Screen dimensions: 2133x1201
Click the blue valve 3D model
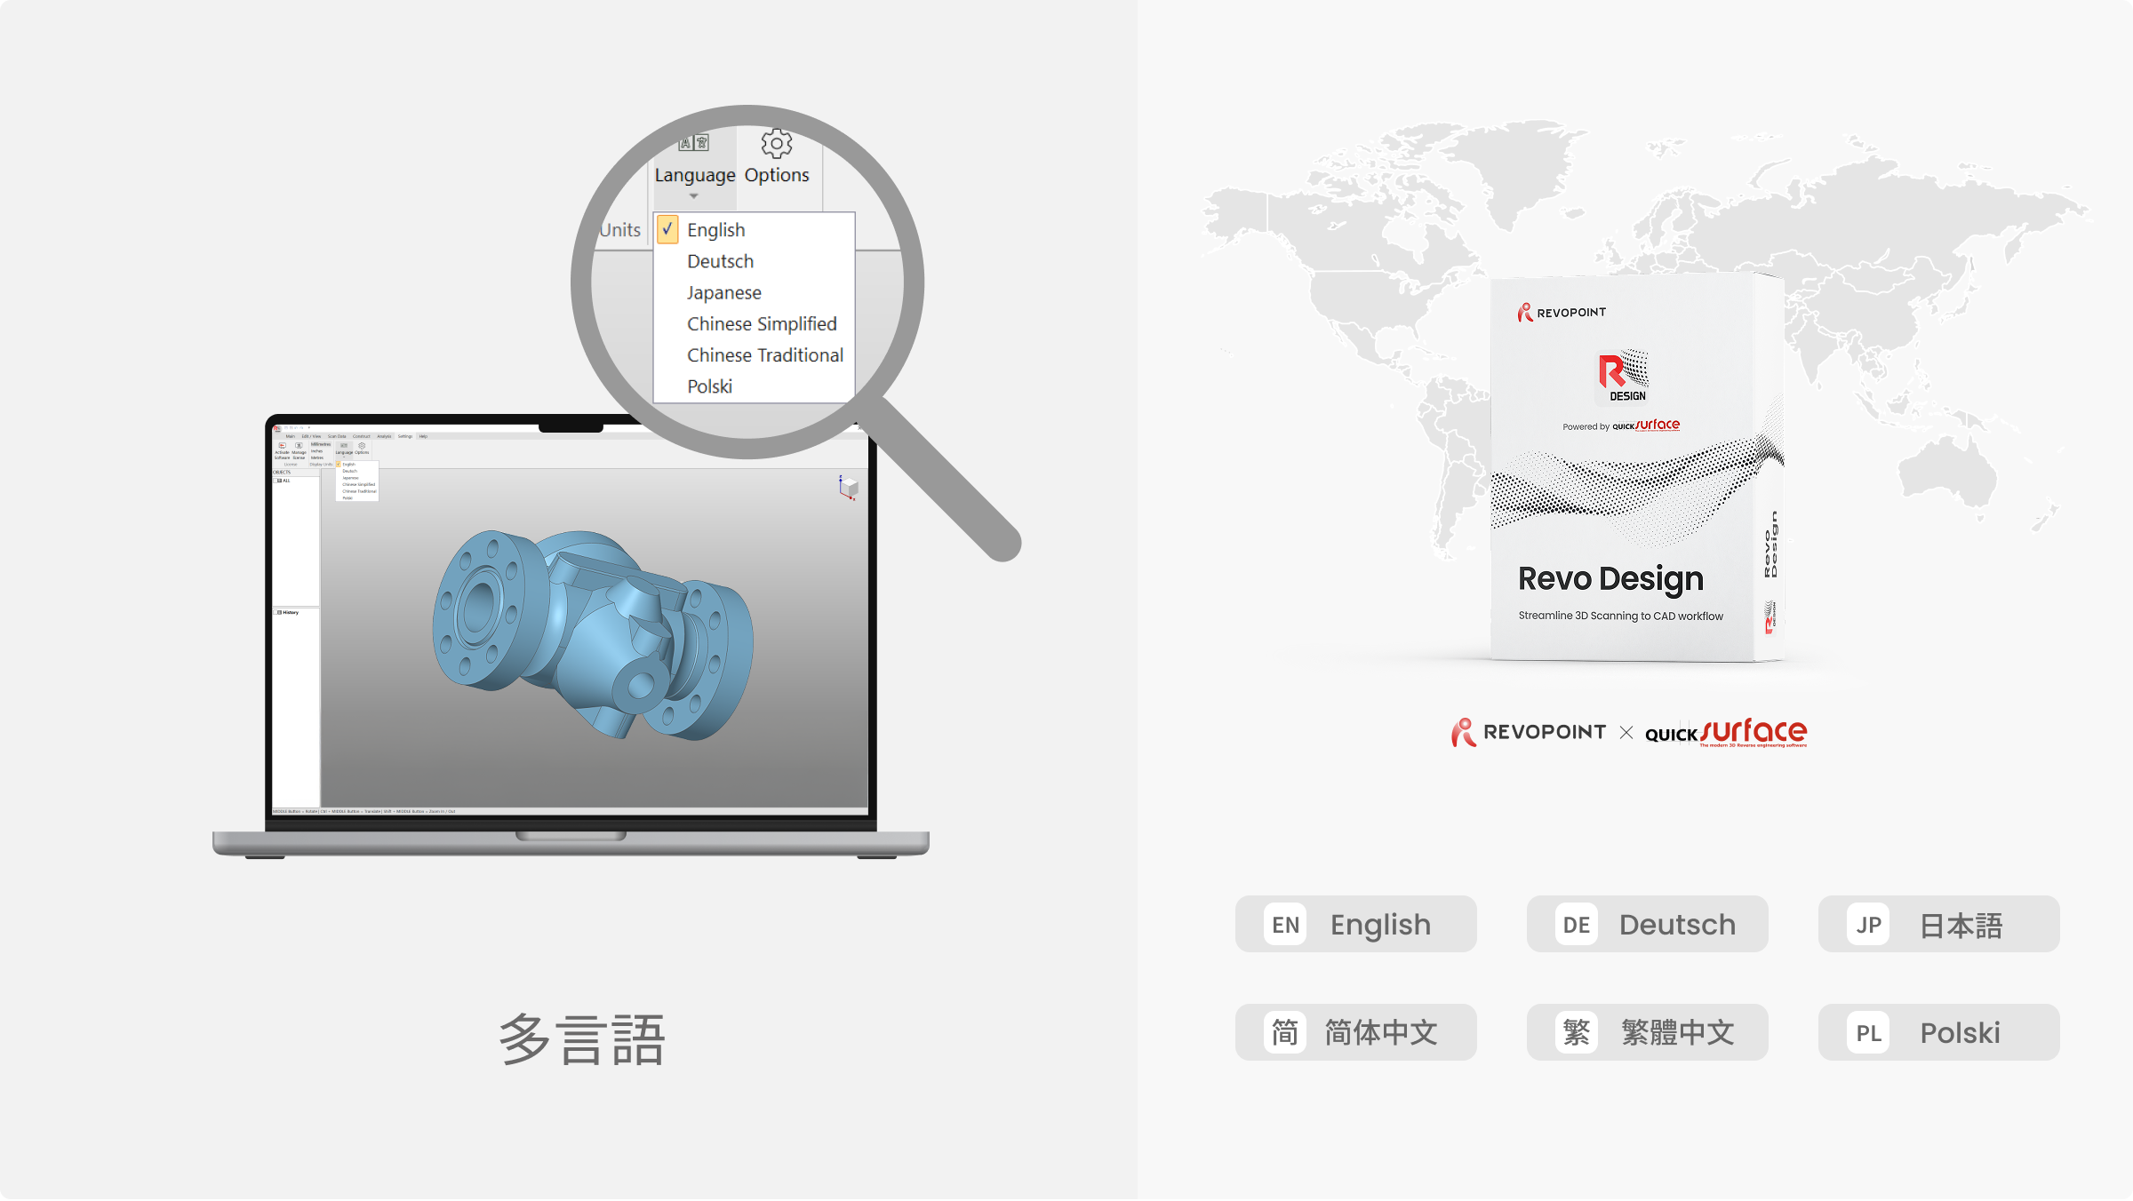[x=593, y=634]
